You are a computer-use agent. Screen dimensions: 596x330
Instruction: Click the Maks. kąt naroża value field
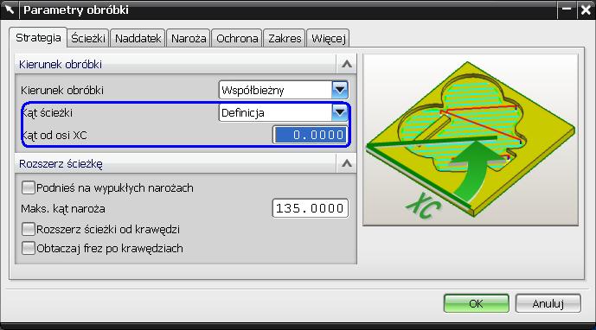pos(311,208)
